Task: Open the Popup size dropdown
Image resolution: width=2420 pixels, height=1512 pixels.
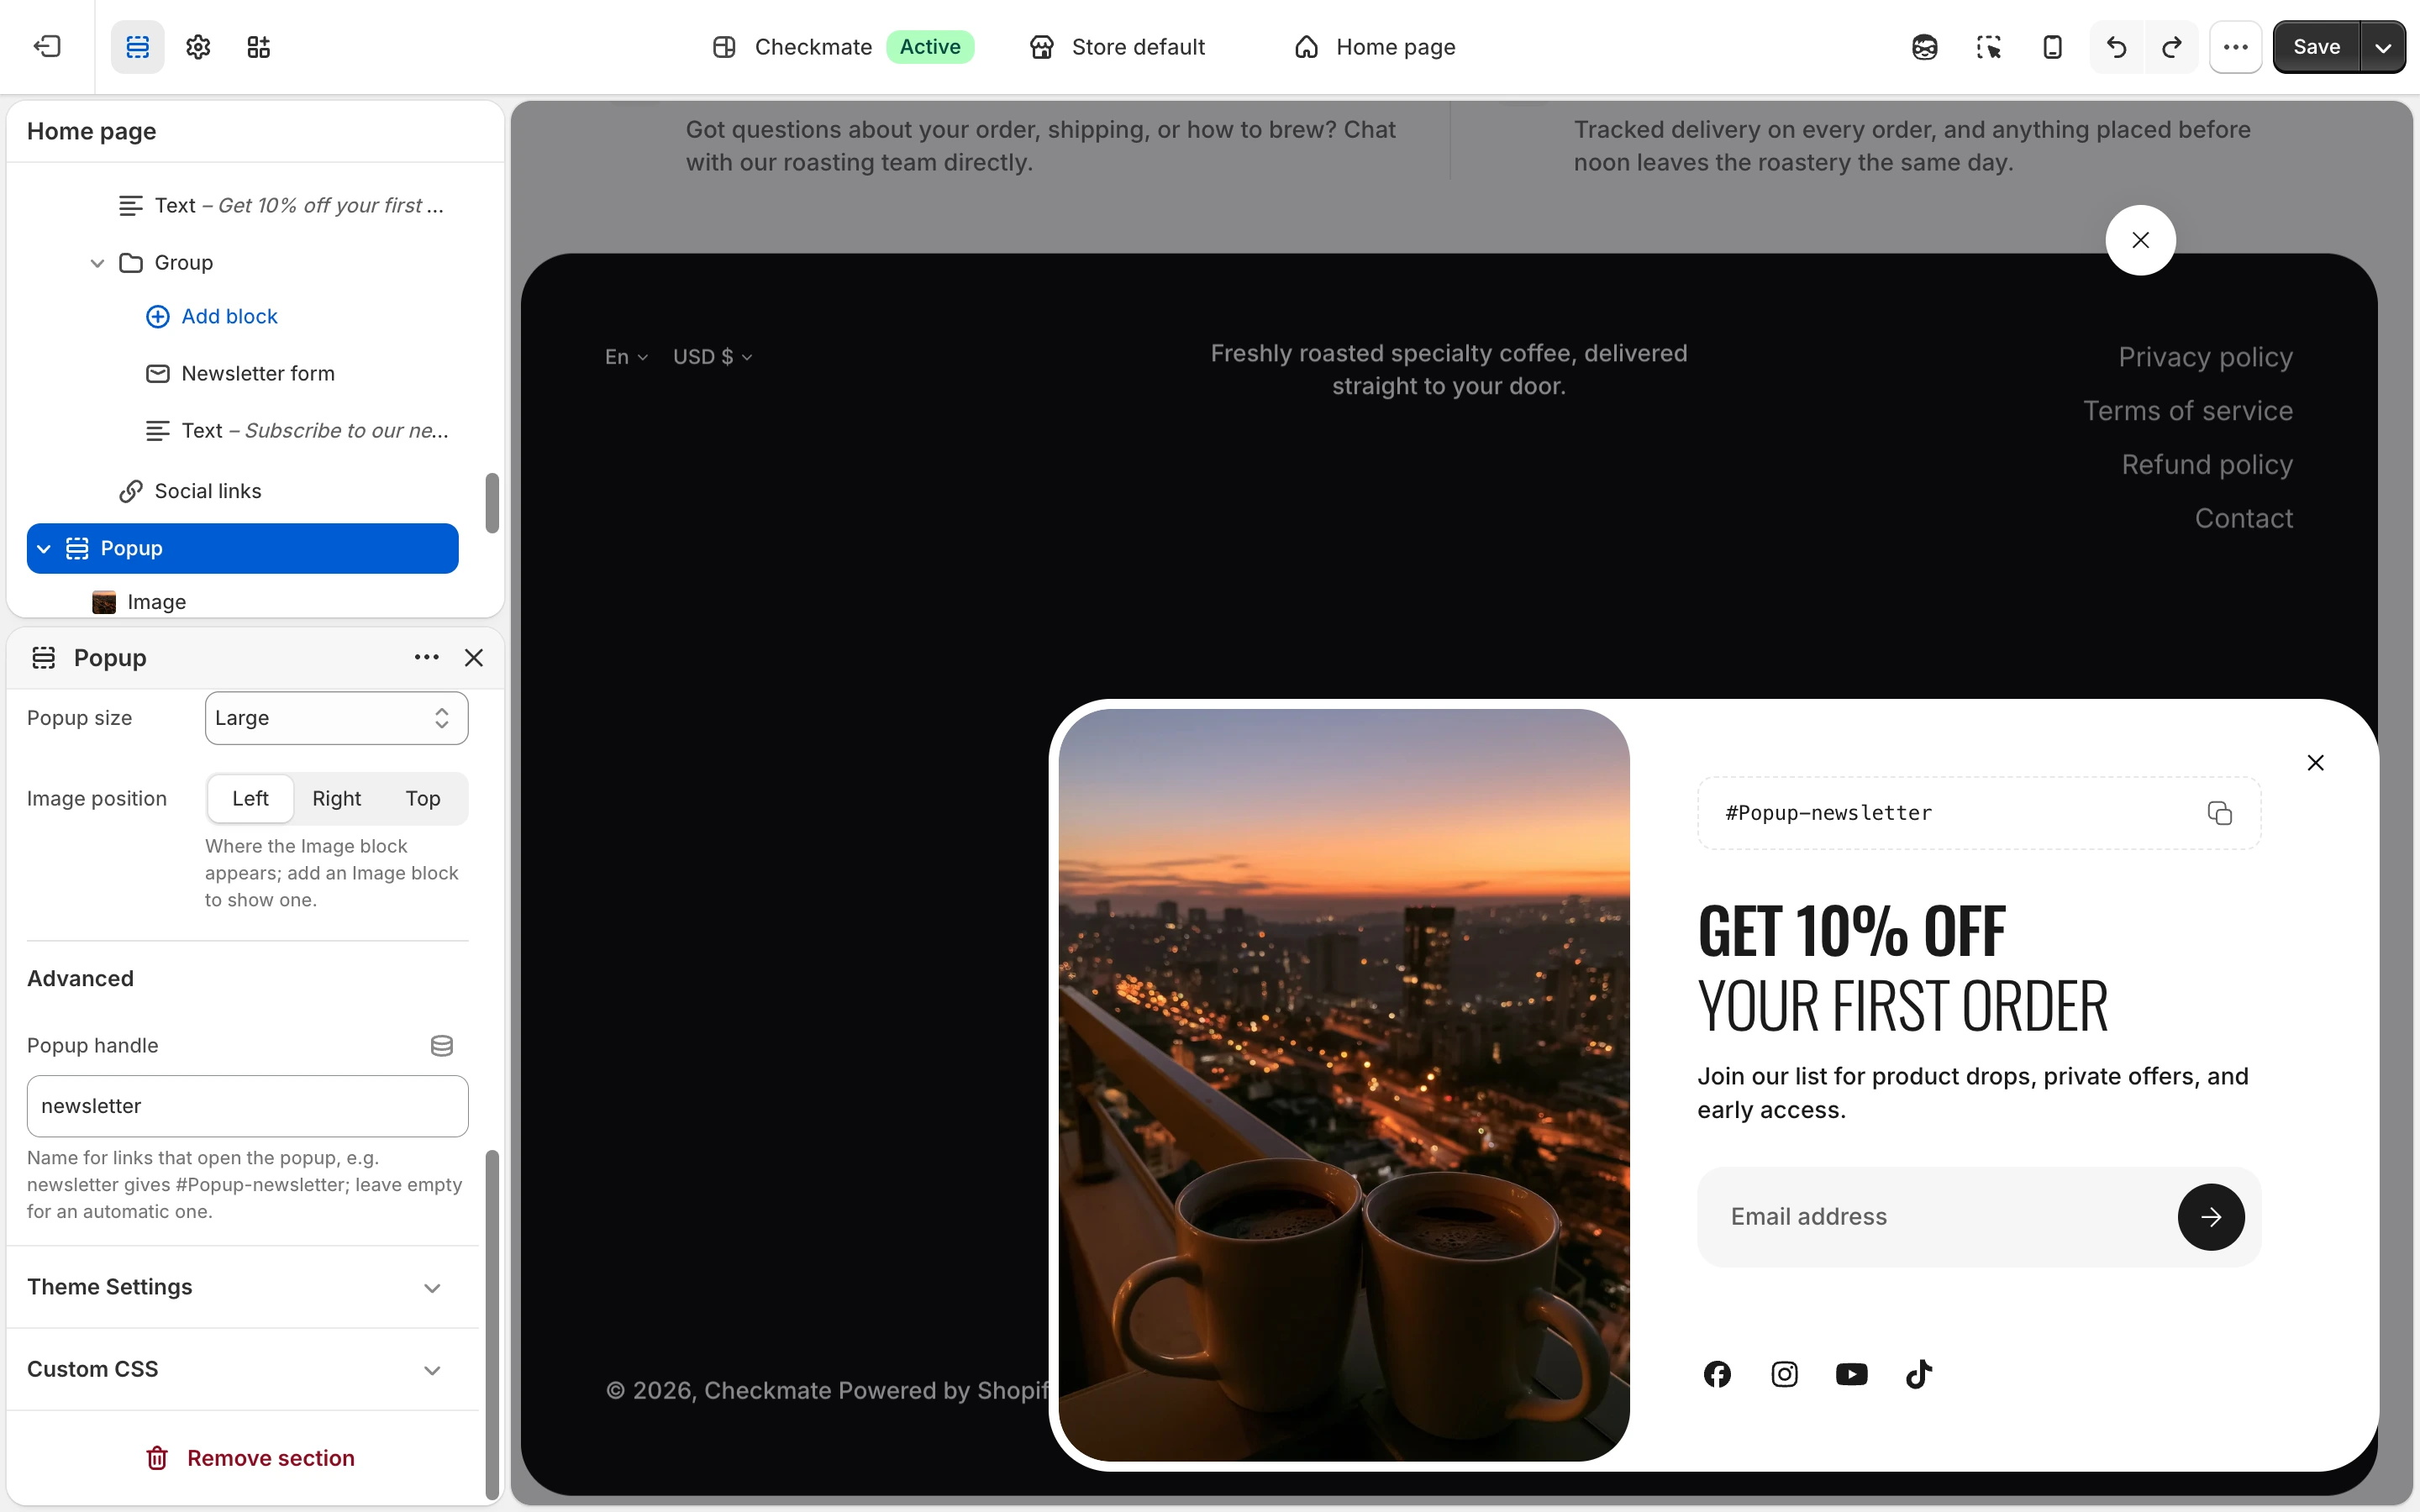Action: 336,718
